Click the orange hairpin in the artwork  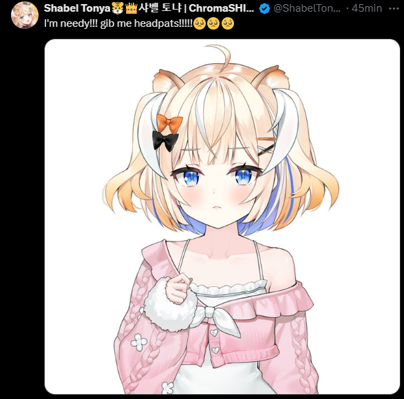[x=266, y=139]
